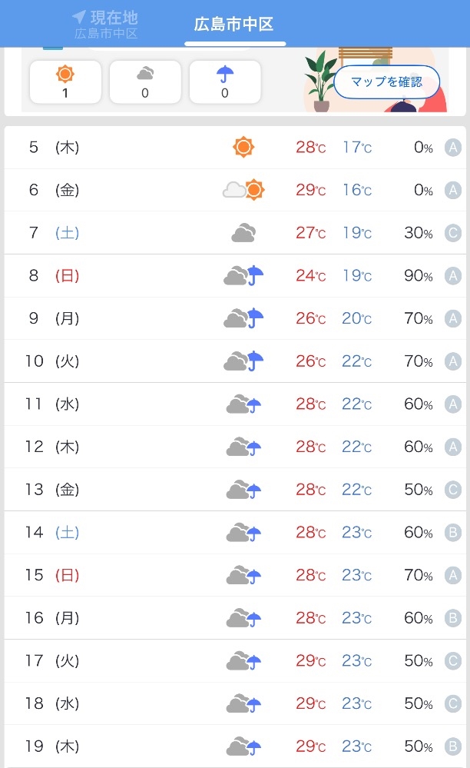Click the sun icon for day 5 (木)
470x768 pixels.
click(243, 147)
